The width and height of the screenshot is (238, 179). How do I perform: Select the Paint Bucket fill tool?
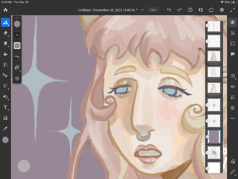(5, 54)
